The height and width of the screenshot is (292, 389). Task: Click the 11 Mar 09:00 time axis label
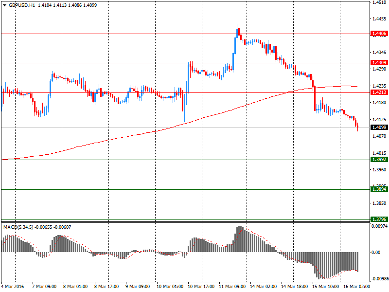click(232, 287)
